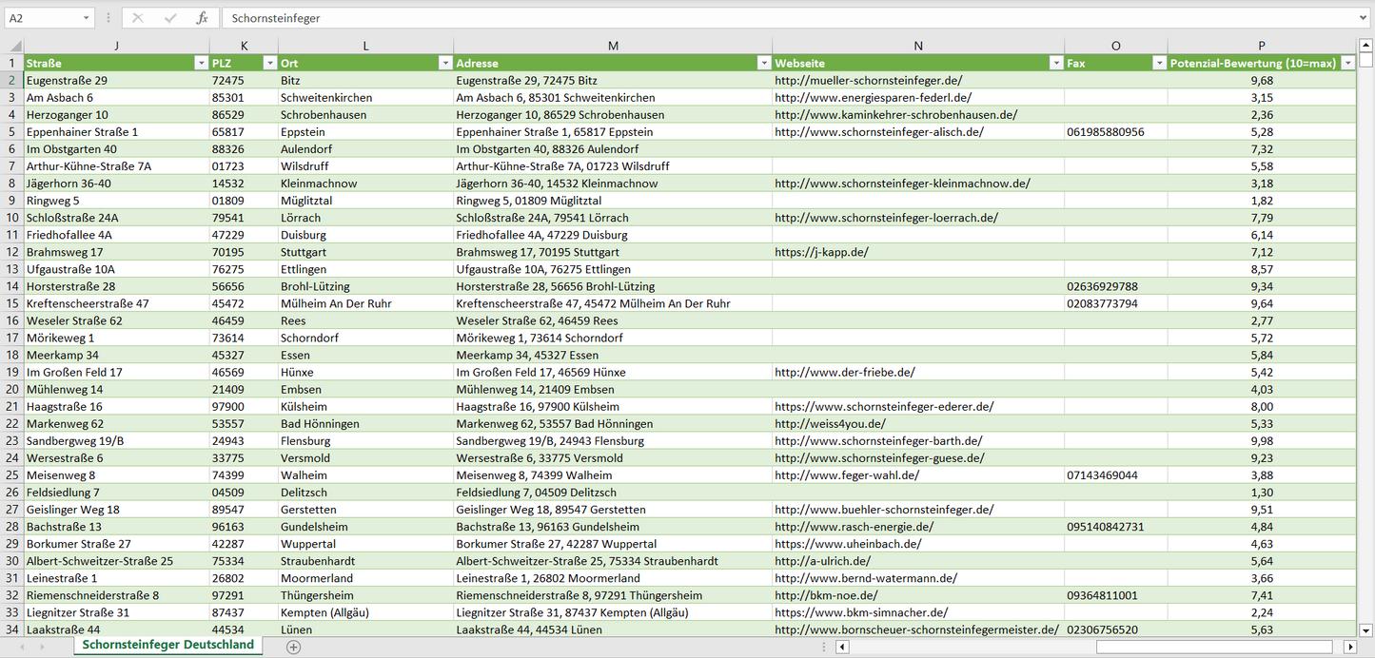This screenshot has width=1375, height=658.
Task: Click the Cancel X icon in formula bar
Action: tap(138, 18)
